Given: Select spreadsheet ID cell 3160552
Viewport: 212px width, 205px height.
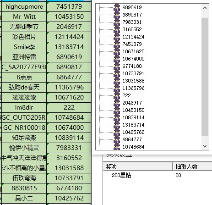Looking at the screenshot, I should click(x=69, y=158).
